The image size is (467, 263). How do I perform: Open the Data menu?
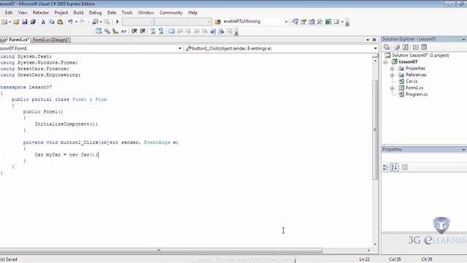pyautogui.click(x=112, y=12)
